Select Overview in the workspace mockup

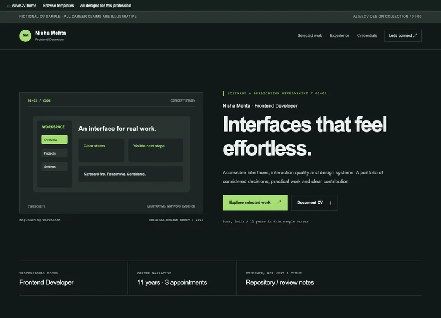pyautogui.click(x=55, y=140)
